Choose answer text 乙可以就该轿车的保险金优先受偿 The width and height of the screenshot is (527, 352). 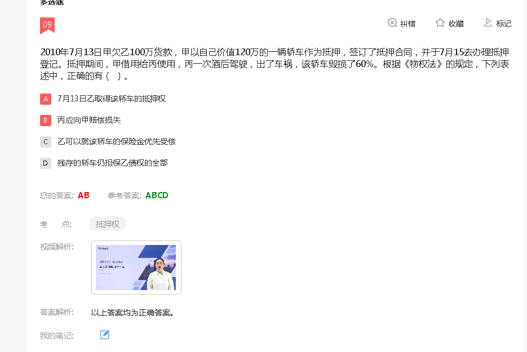pyautogui.click(x=116, y=141)
